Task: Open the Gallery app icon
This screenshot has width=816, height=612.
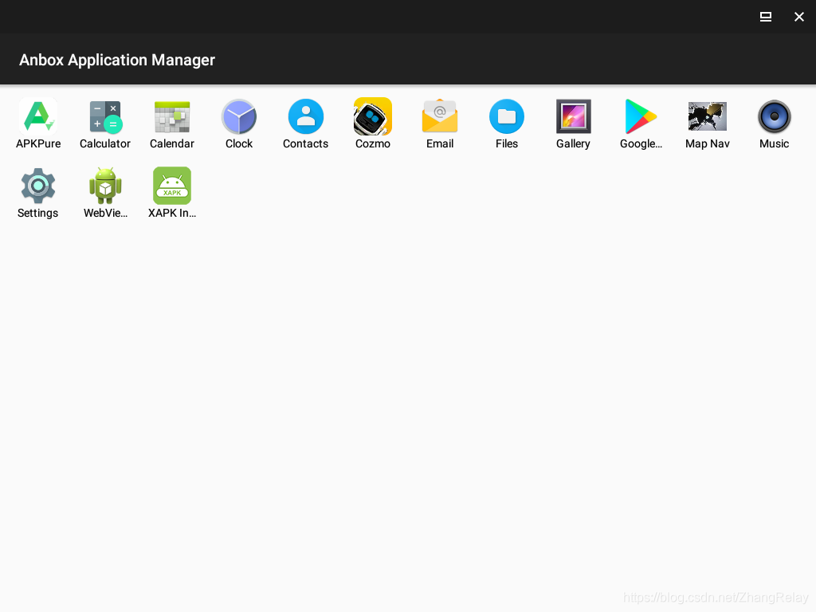Action: coord(574,116)
